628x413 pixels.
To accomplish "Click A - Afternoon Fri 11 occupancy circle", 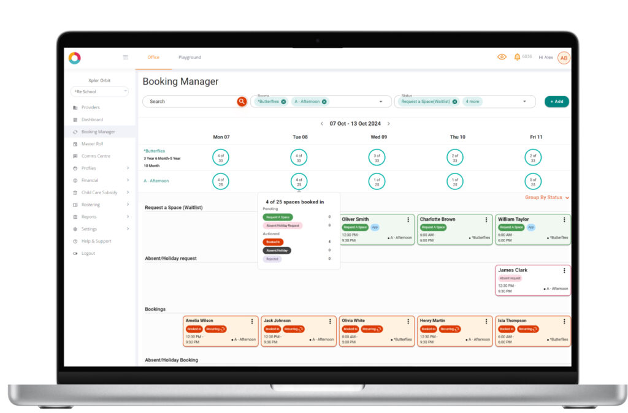I will [x=533, y=181].
